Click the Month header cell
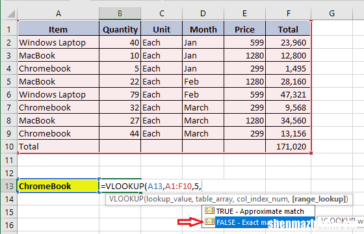The height and width of the screenshot is (234, 364). [x=203, y=29]
